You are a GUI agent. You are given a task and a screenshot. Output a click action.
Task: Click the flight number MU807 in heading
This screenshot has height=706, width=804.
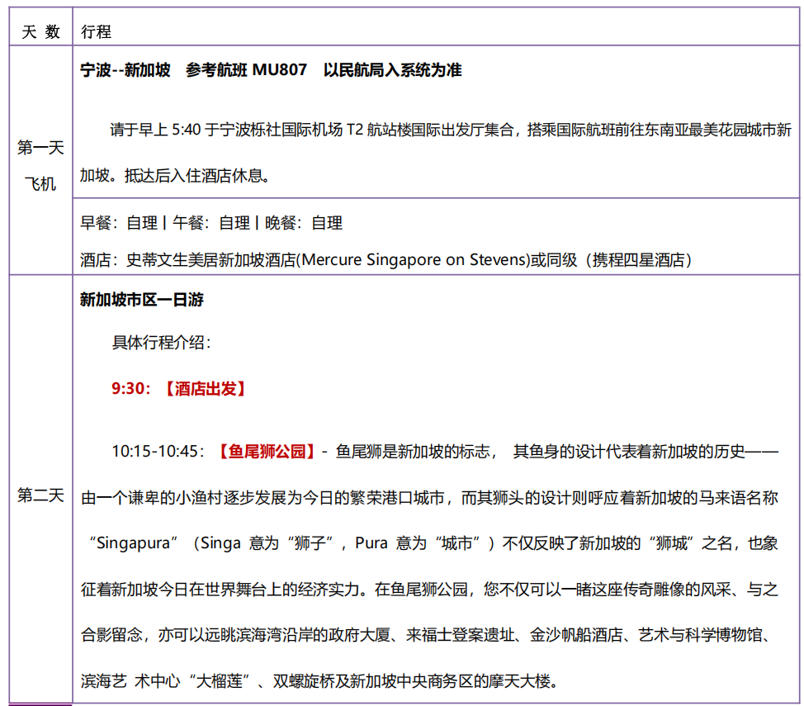pyautogui.click(x=280, y=71)
